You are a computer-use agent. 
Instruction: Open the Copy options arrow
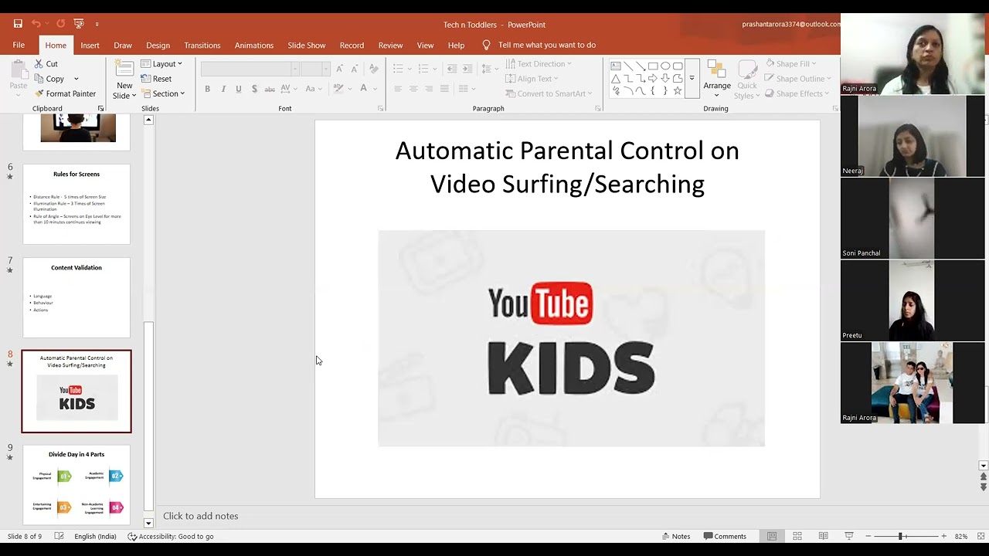(x=76, y=79)
